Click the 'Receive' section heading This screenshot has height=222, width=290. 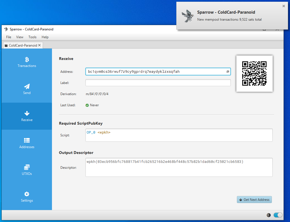pos(66,59)
